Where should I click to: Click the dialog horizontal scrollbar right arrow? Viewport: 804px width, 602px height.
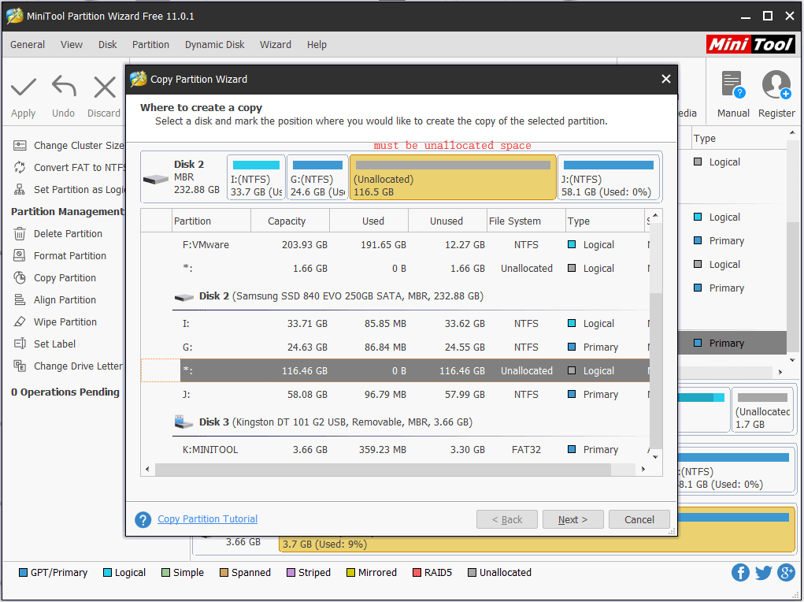click(x=643, y=469)
